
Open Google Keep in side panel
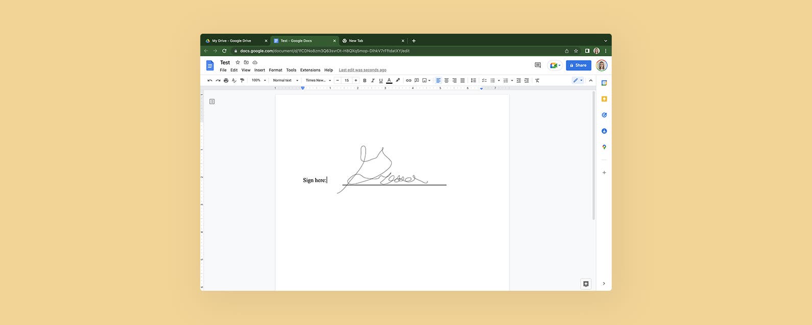[604, 99]
